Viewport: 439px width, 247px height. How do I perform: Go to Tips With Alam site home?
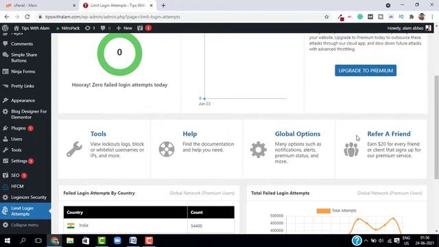[x=32, y=28]
